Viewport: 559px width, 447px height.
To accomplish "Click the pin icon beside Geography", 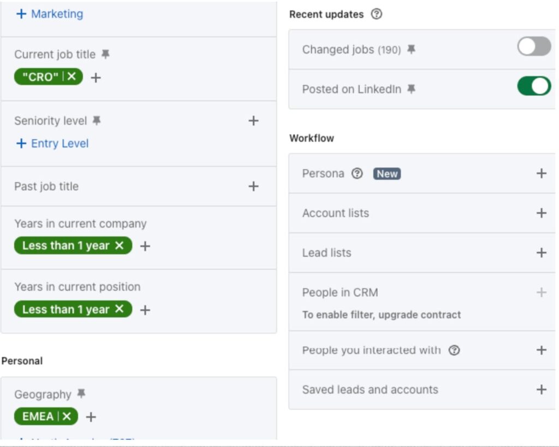I will click(81, 393).
